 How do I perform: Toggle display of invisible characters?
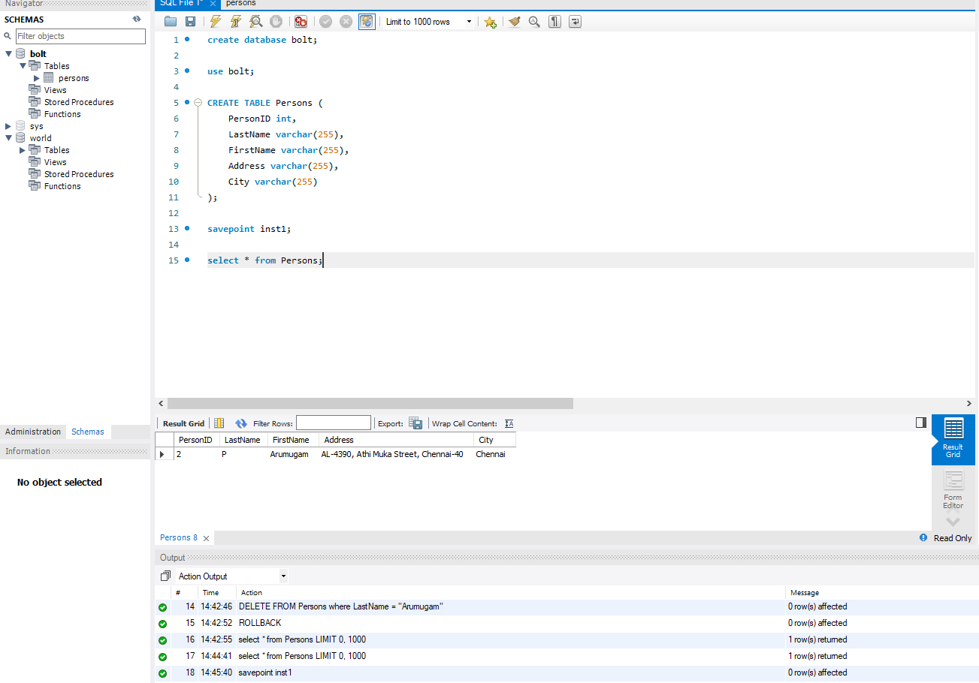pyautogui.click(x=554, y=21)
